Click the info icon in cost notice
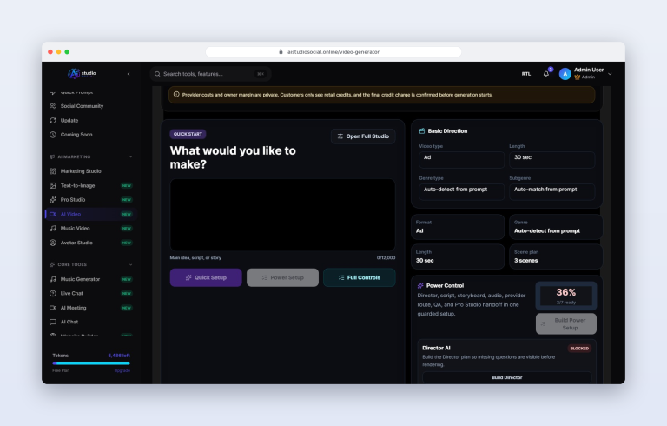This screenshot has height=426, width=667. click(176, 95)
